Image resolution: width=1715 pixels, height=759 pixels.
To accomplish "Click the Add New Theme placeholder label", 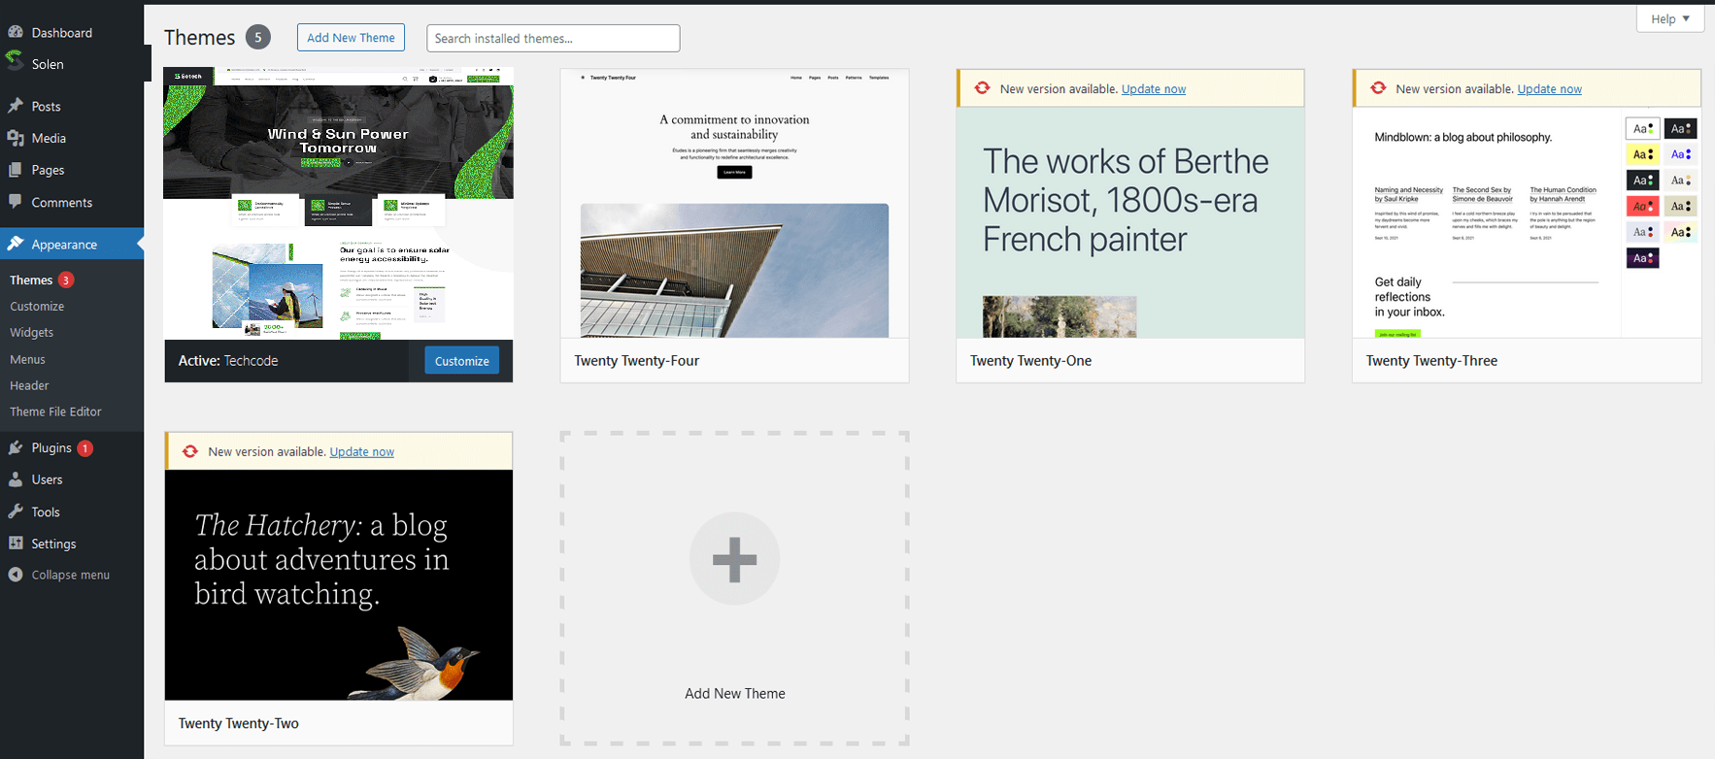I will (734, 693).
